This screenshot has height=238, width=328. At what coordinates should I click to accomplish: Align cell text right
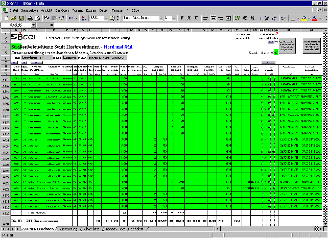click(x=221, y=18)
